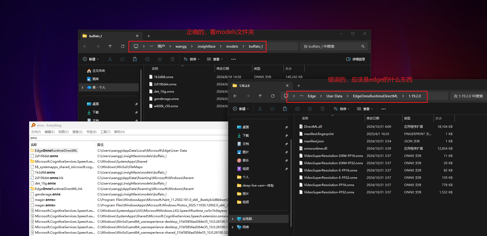Open the 搜索(S) menu in Everything
The height and width of the screenshot is (236, 487).
pos(77,132)
